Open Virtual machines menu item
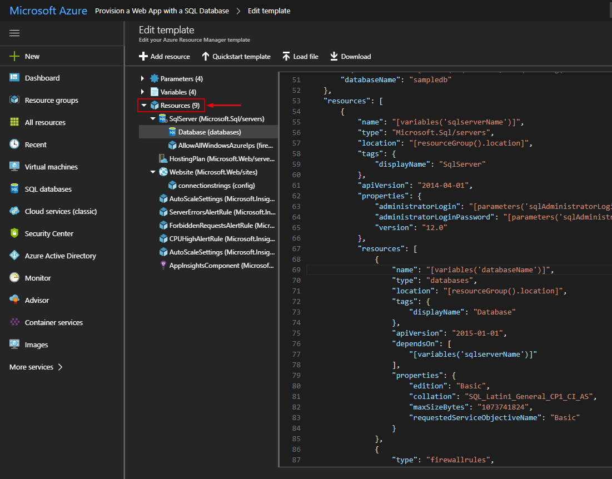The width and height of the screenshot is (612, 479). coord(51,167)
